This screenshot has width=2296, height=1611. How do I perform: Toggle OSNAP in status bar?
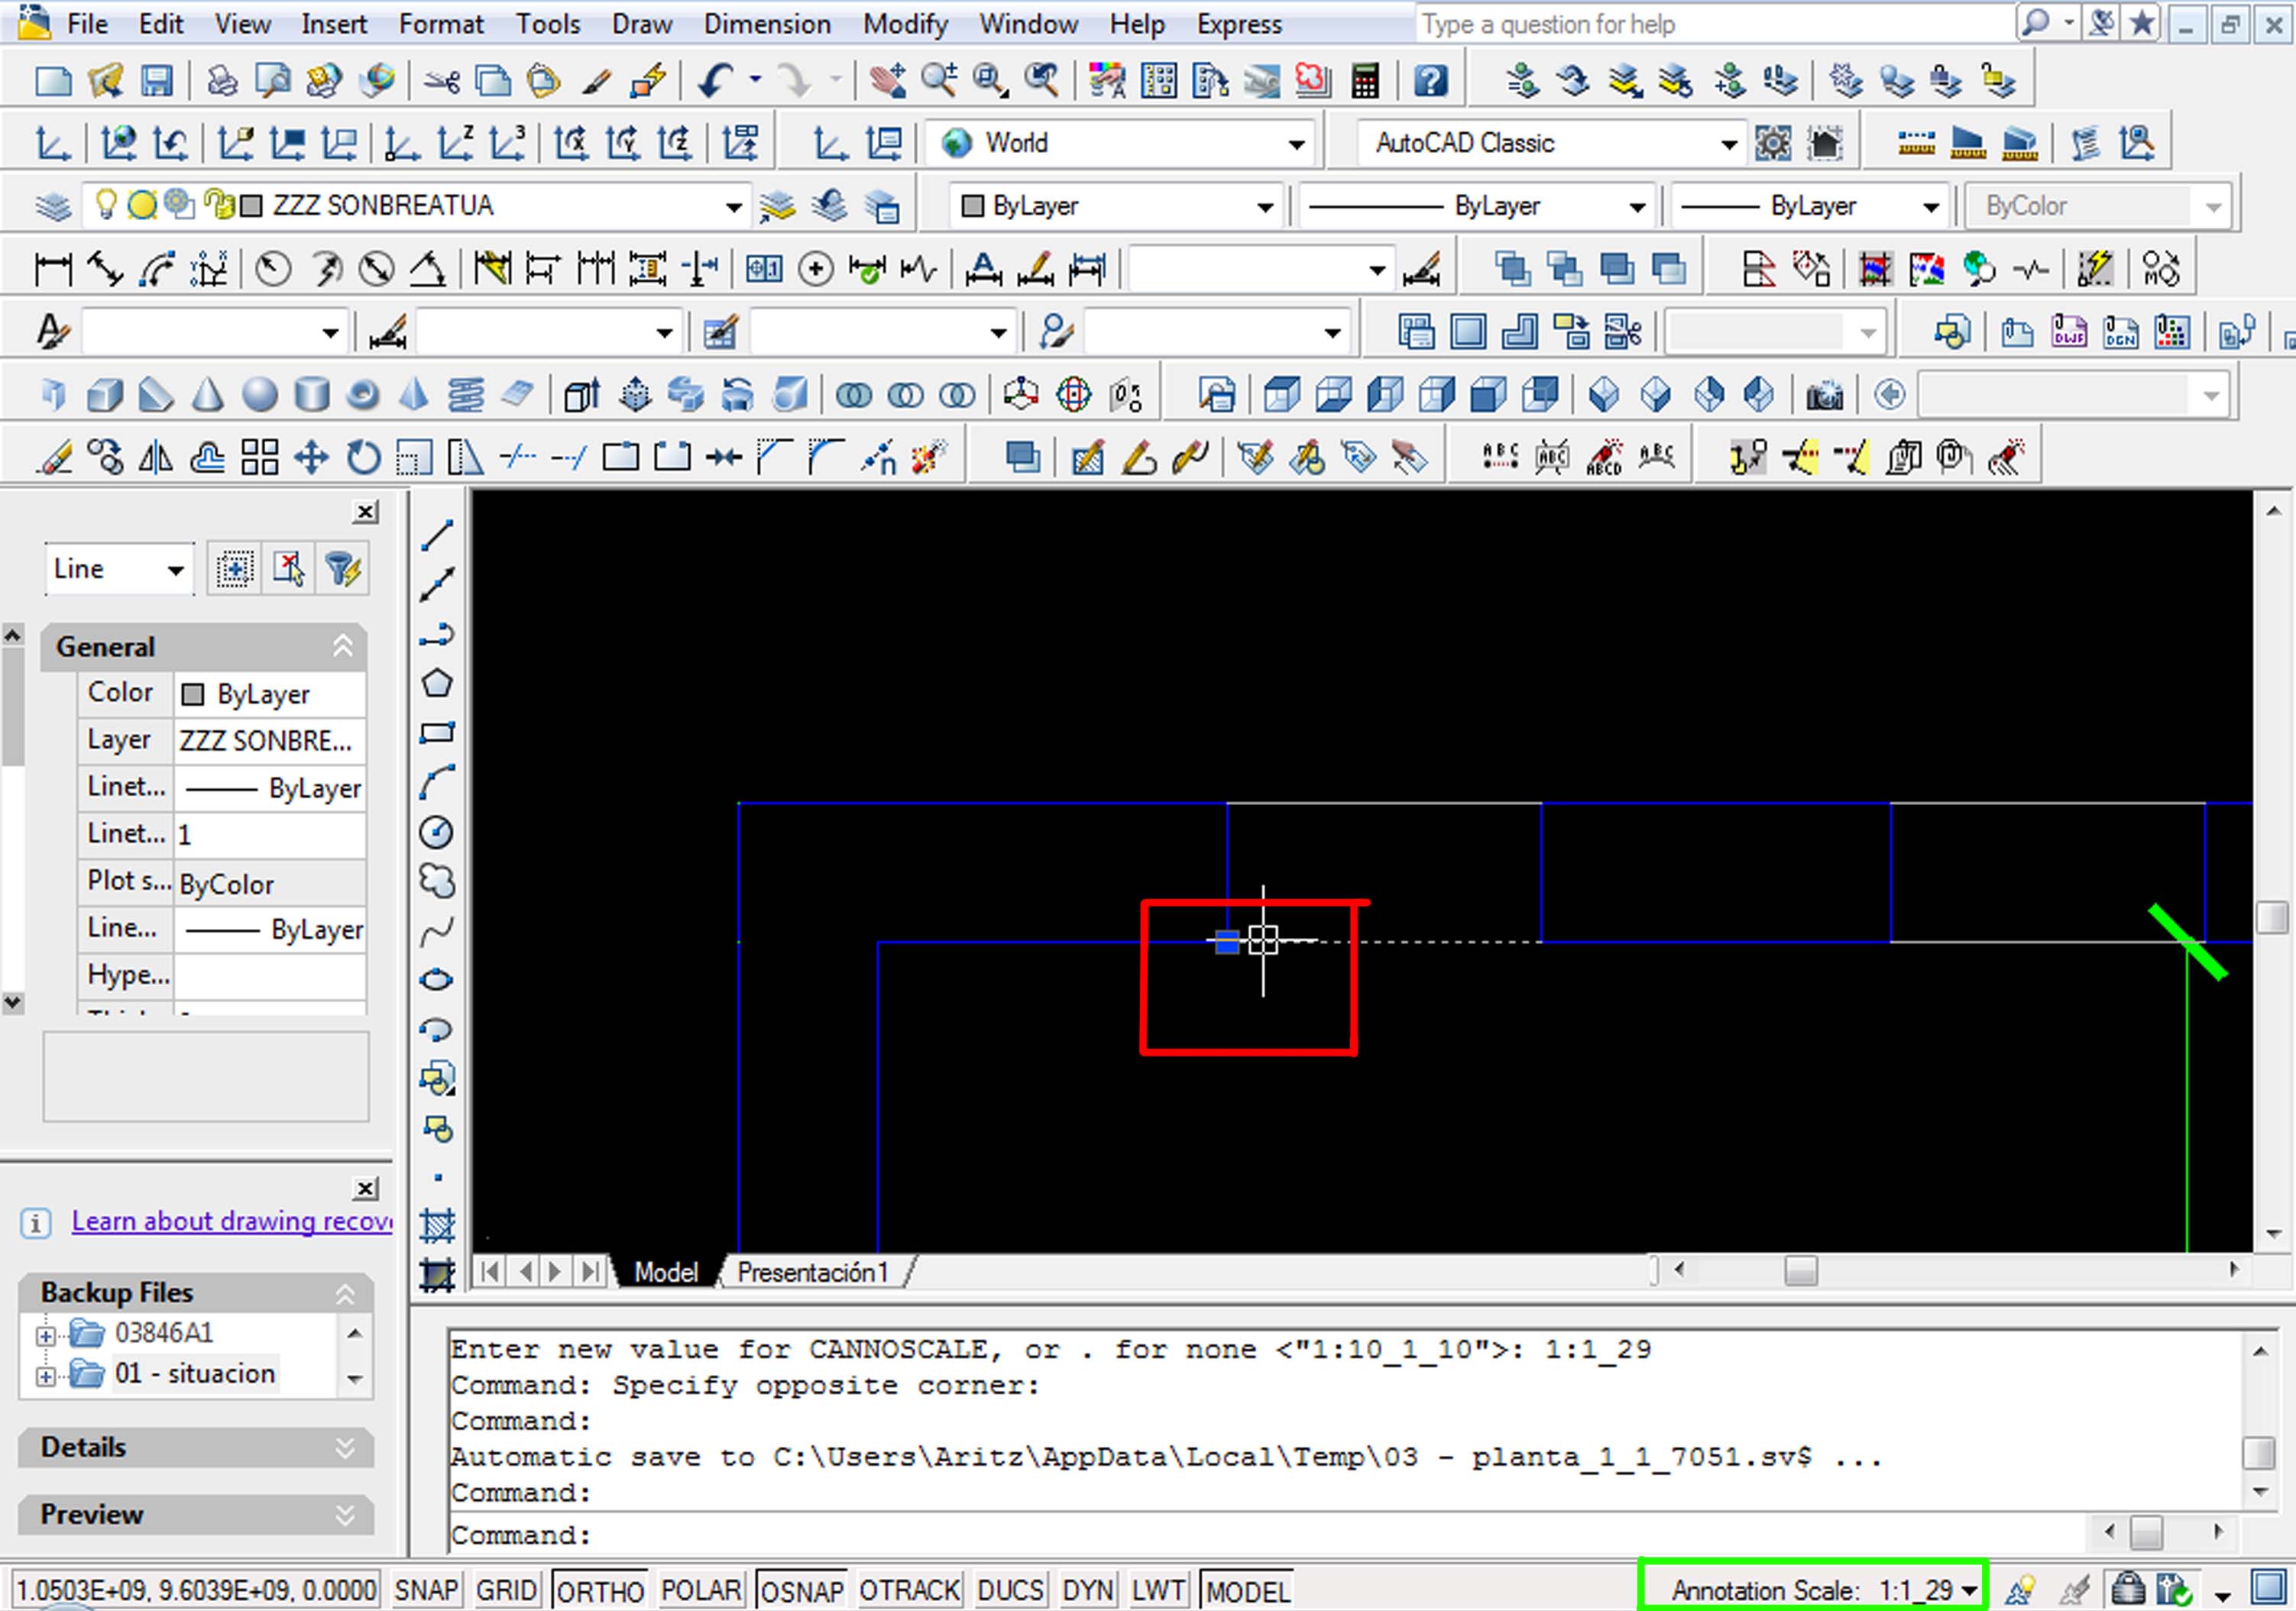[801, 1590]
